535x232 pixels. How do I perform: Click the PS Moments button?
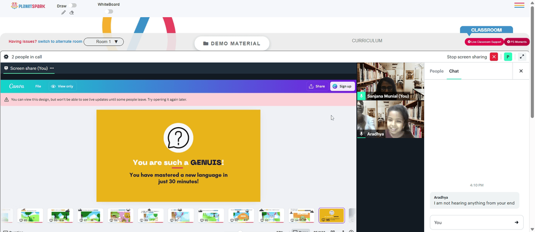click(517, 42)
